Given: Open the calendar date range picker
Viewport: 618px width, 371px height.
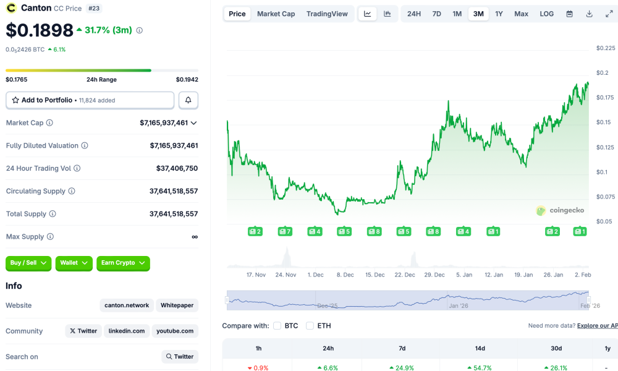Looking at the screenshot, I should [570, 14].
